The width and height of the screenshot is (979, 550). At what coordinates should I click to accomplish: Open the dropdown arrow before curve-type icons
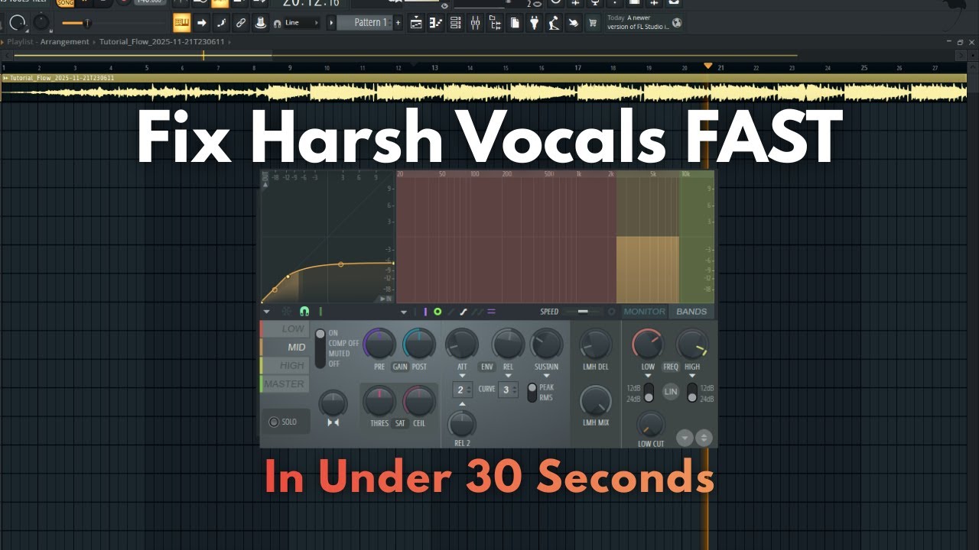(x=404, y=312)
